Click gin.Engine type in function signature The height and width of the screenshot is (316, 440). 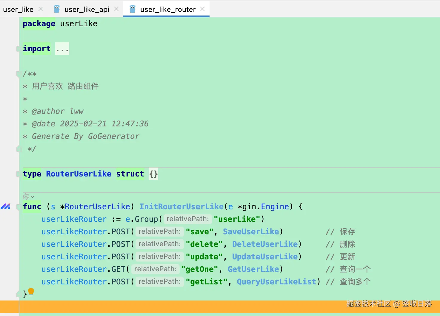(x=266, y=207)
